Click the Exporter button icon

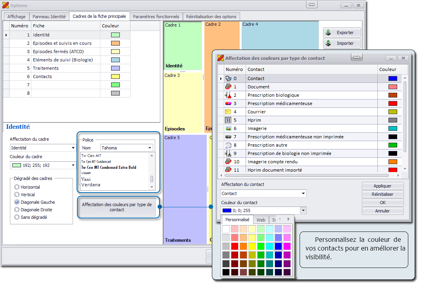(329, 33)
